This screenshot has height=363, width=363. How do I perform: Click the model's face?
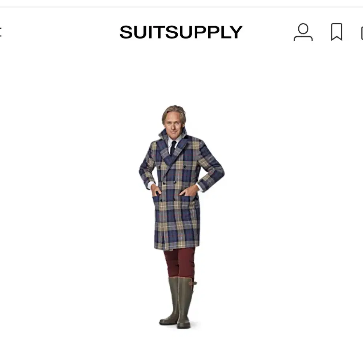[x=174, y=125]
